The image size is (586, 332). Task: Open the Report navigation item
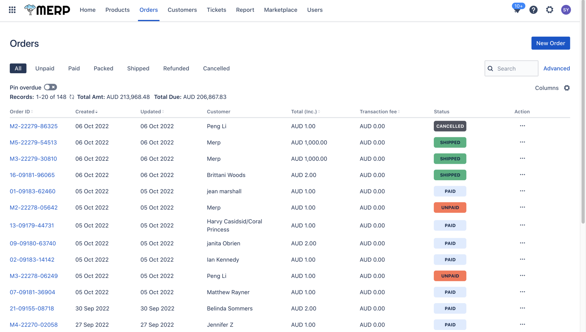245,10
